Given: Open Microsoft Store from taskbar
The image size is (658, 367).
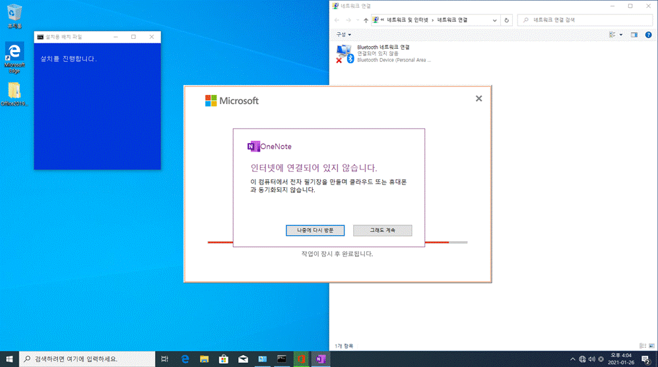Looking at the screenshot, I should 224,359.
